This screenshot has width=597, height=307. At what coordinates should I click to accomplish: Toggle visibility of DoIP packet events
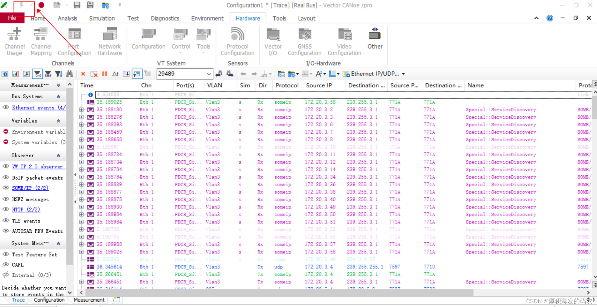(x=6, y=178)
